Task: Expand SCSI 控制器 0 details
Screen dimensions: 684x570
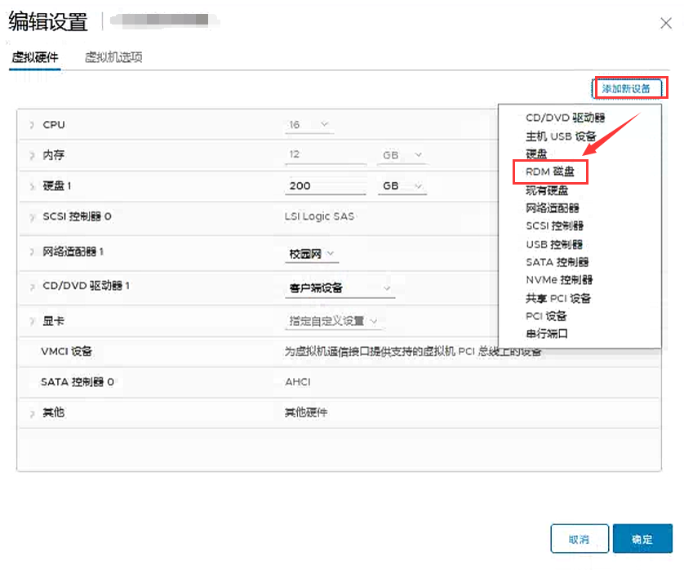Action: tap(32, 217)
